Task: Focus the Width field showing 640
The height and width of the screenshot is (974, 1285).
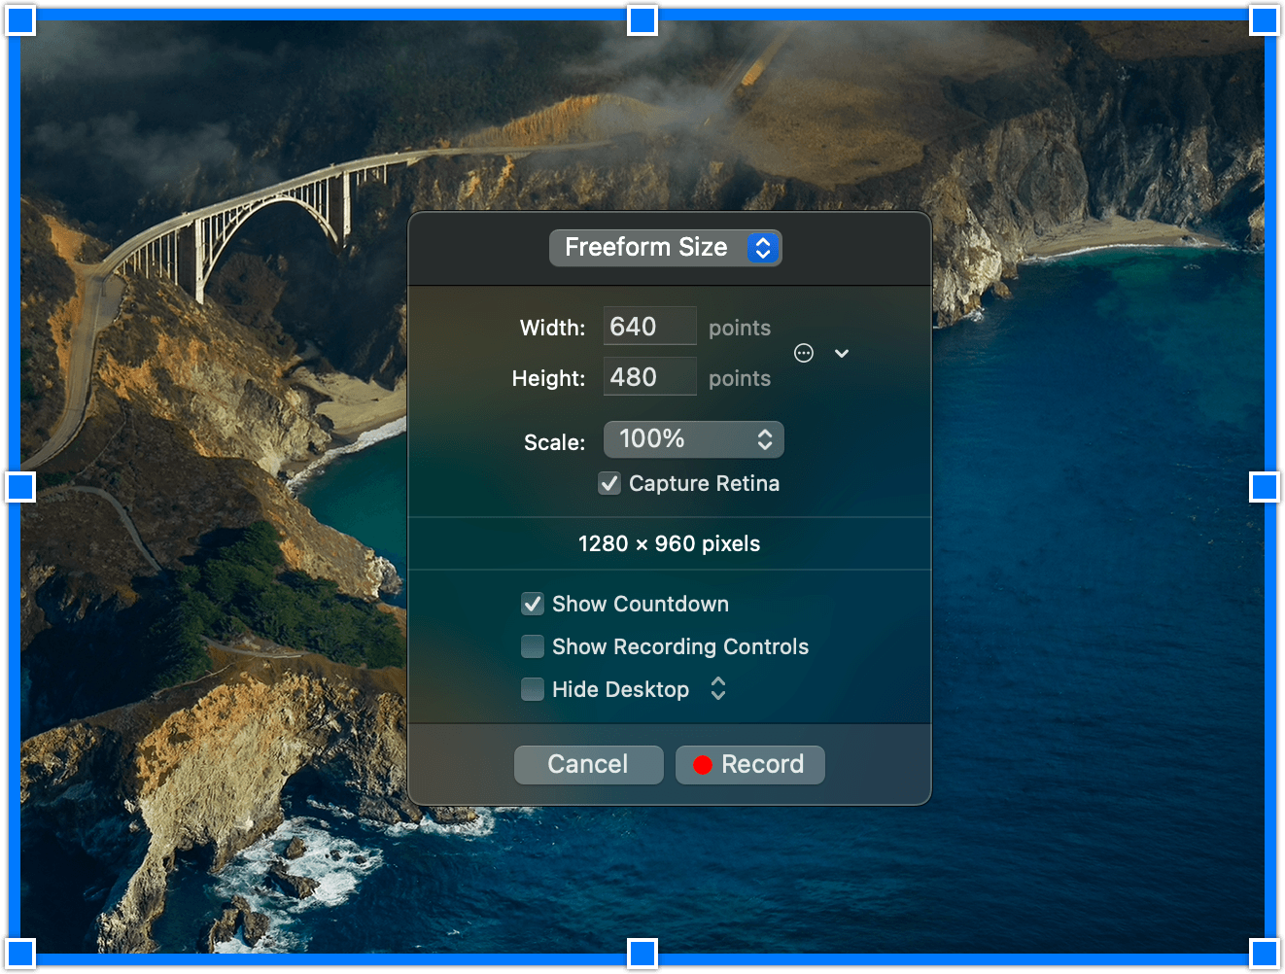Action: tap(650, 327)
